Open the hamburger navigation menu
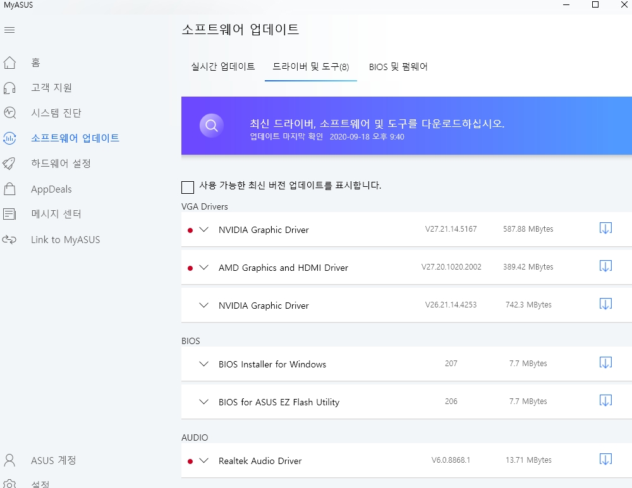 9,30
